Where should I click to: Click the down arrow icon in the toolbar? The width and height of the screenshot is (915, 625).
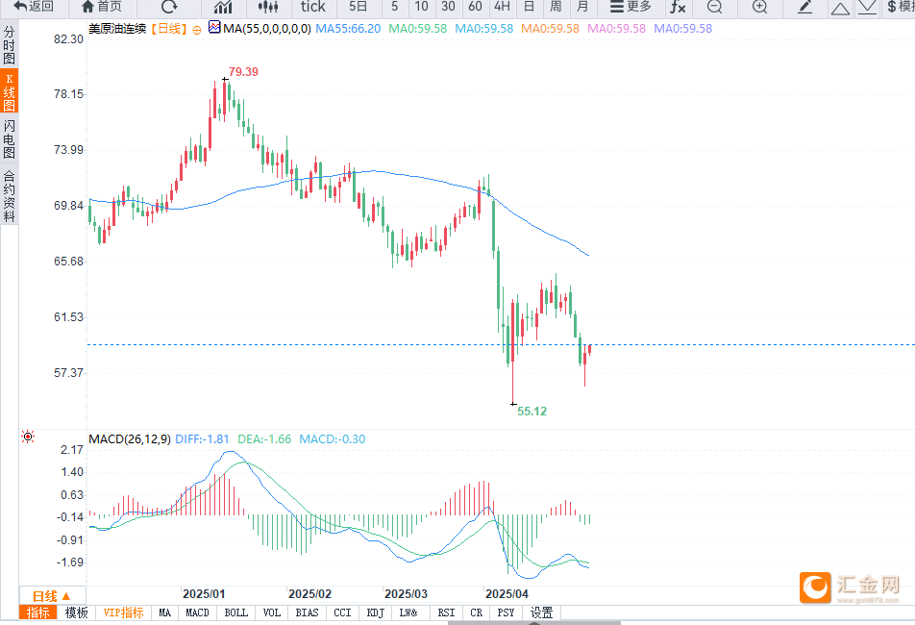868,8
